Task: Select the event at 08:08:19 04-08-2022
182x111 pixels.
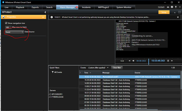Action: (130, 99)
